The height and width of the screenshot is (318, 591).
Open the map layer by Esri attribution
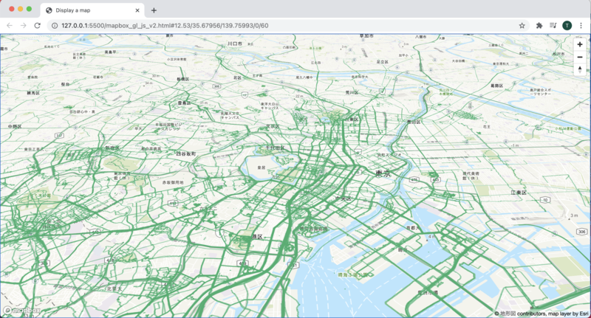tap(568, 314)
